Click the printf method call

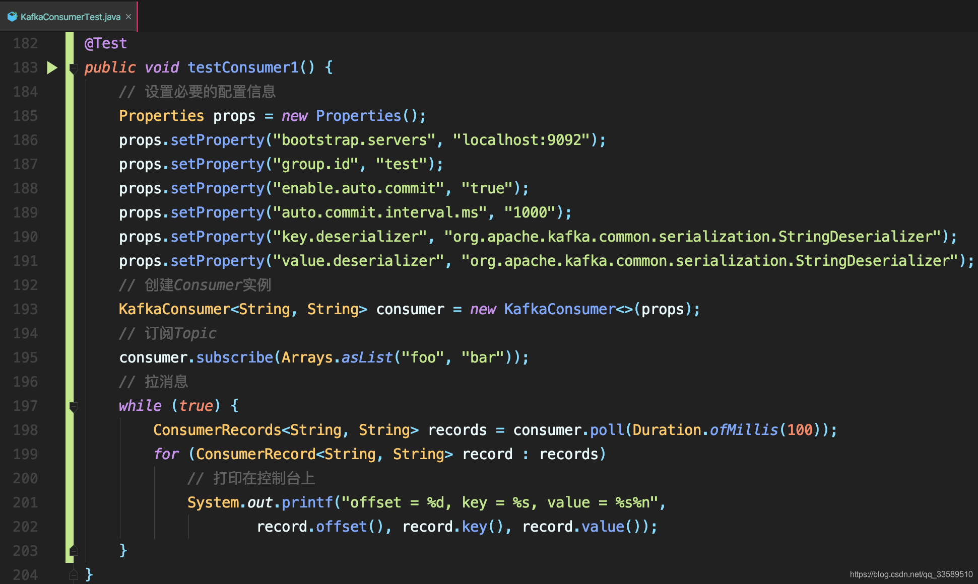pos(307,502)
